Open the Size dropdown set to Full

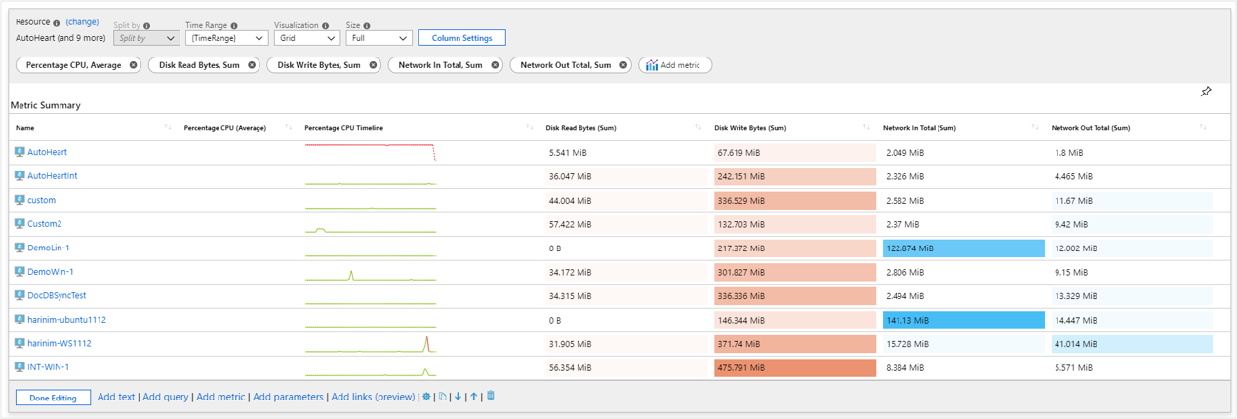(x=379, y=38)
